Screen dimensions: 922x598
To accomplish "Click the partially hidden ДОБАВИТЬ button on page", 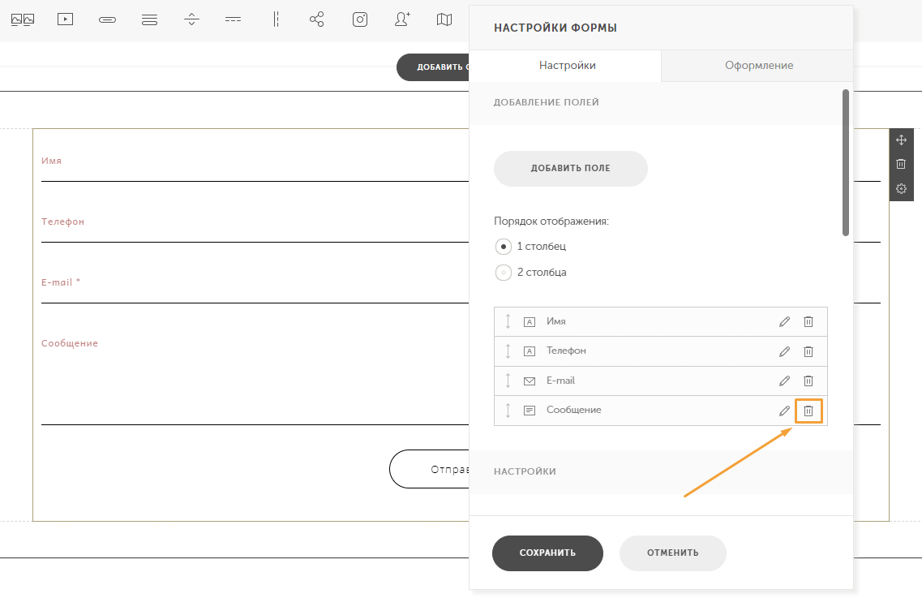I will (433, 67).
